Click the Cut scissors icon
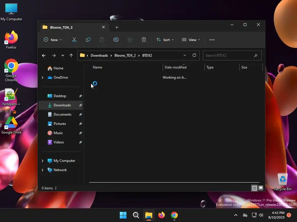This screenshot has width=297, height=222. [74, 40]
